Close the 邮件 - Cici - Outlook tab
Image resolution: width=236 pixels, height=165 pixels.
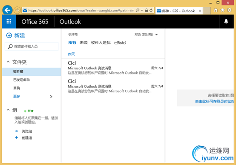click(200, 11)
